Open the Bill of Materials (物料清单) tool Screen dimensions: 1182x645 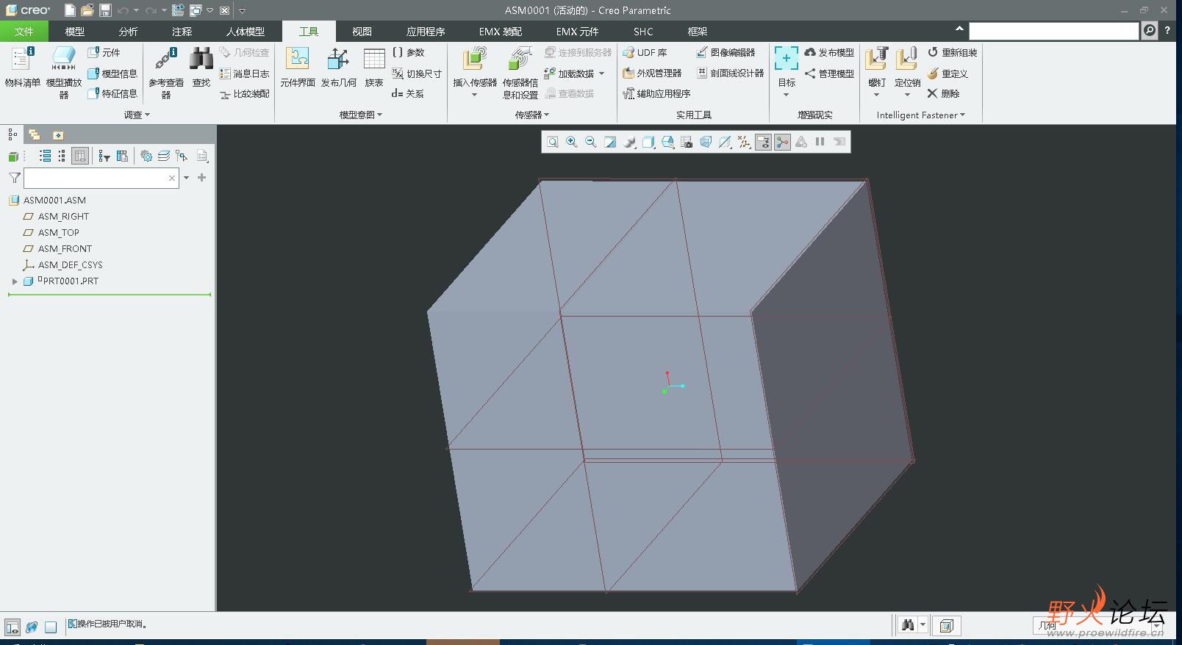[x=22, y=68]
